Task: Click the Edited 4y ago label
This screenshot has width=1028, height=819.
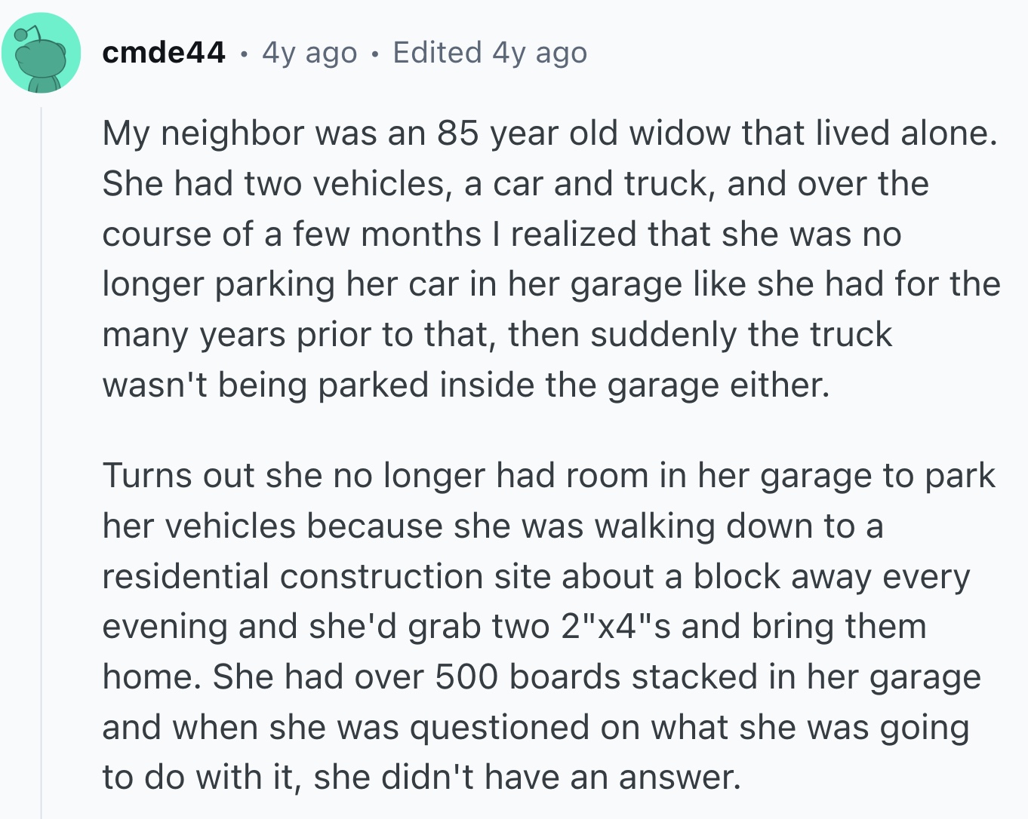Action: 490,52
